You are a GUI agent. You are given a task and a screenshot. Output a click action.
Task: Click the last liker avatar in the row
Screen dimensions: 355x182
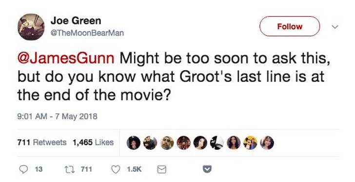(x=267, y=143)
